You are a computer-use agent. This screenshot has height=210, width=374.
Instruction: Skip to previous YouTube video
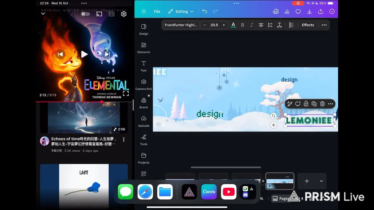[x=60, y=54]
